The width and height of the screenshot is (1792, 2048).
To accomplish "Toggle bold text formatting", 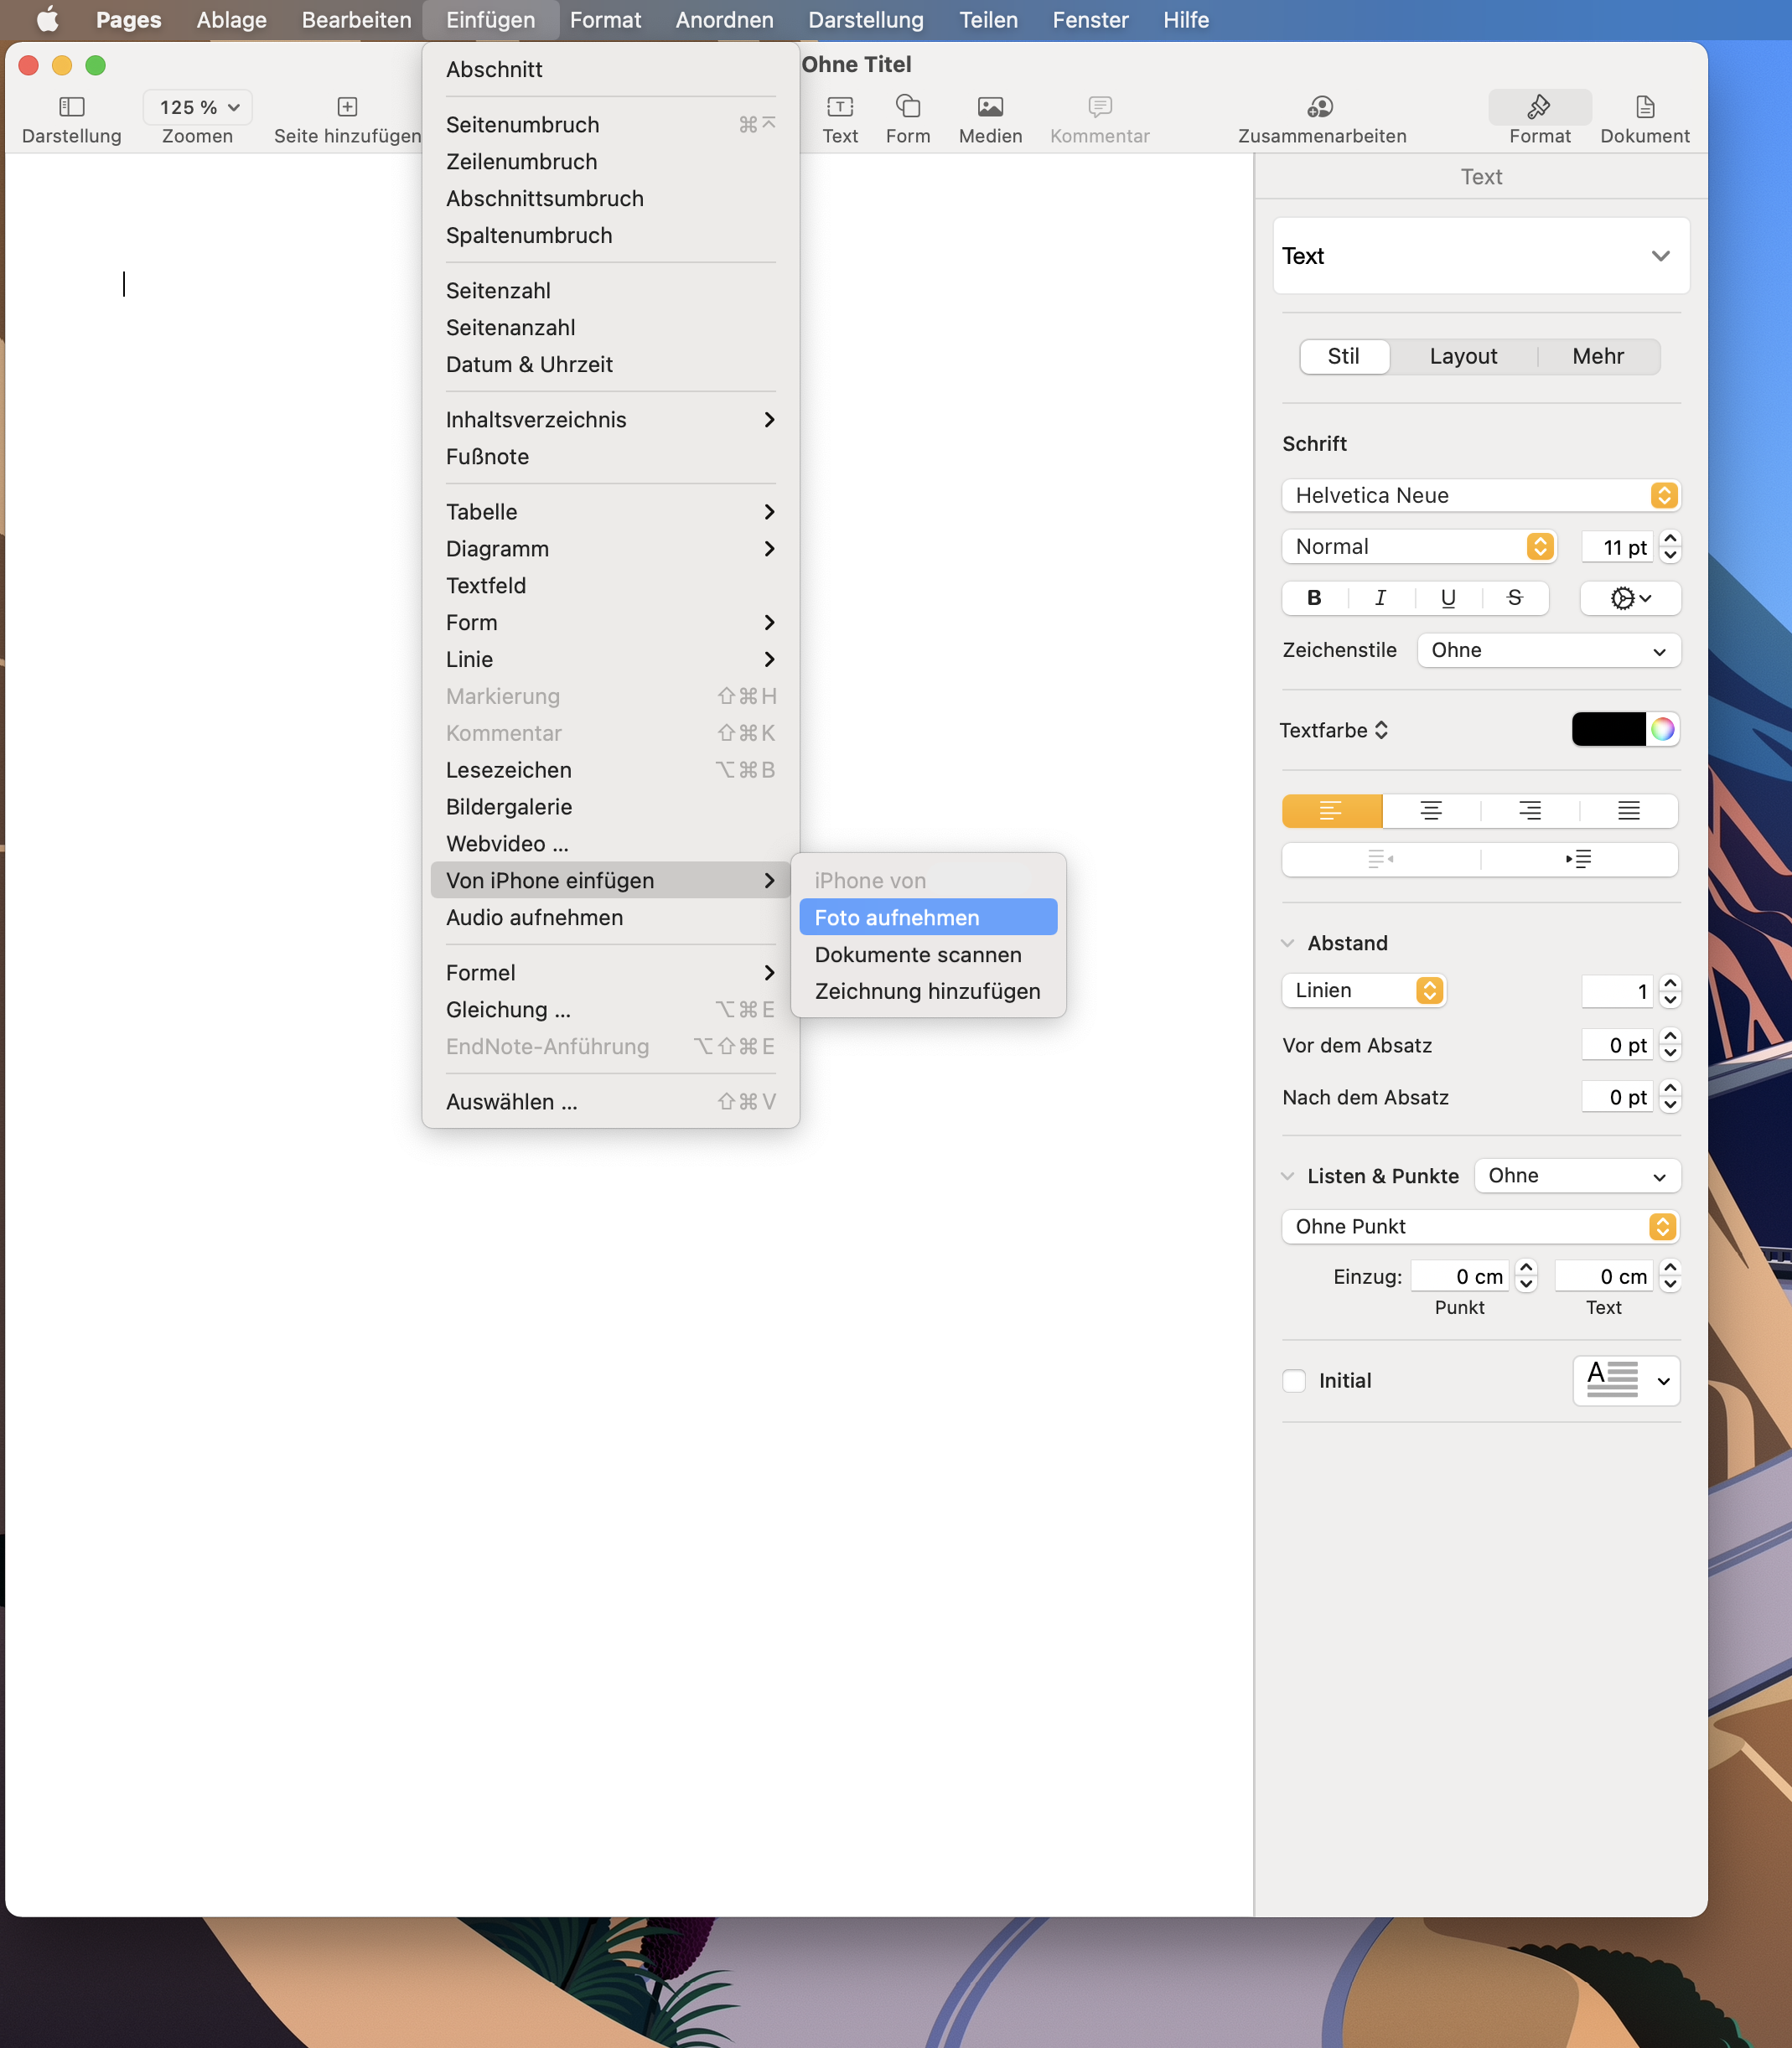I will [1314, 597].
